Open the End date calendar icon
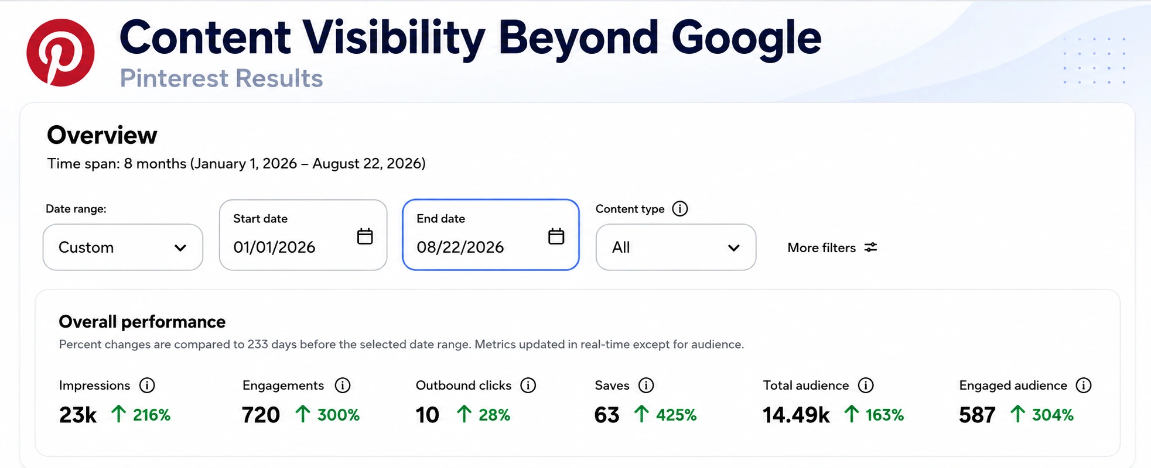The image size is (1151, 468). 556,236
